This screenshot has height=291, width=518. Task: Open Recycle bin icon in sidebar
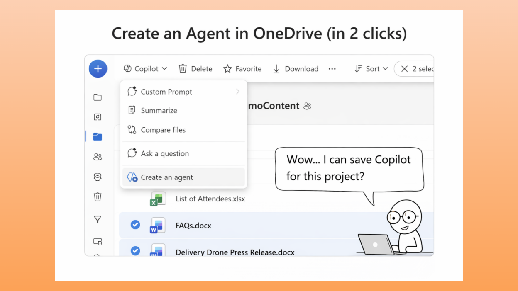tap(98, 197)
